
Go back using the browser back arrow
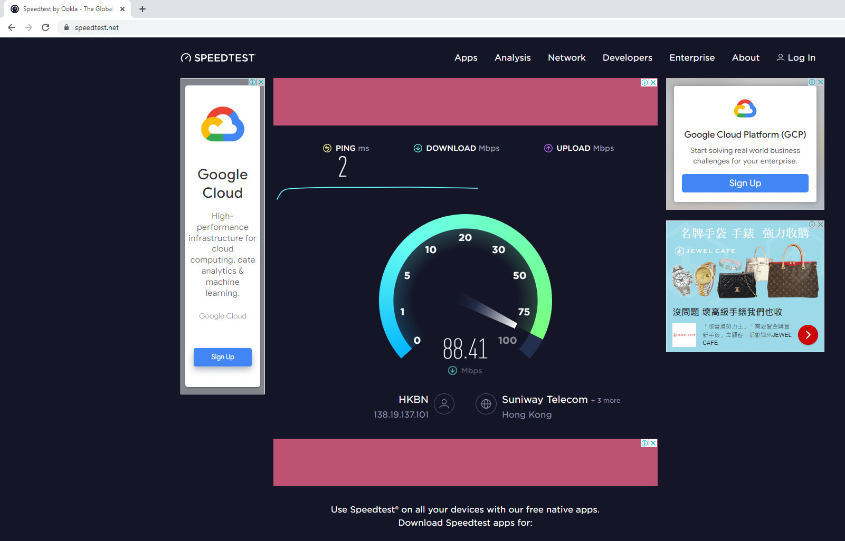(12, 27)
